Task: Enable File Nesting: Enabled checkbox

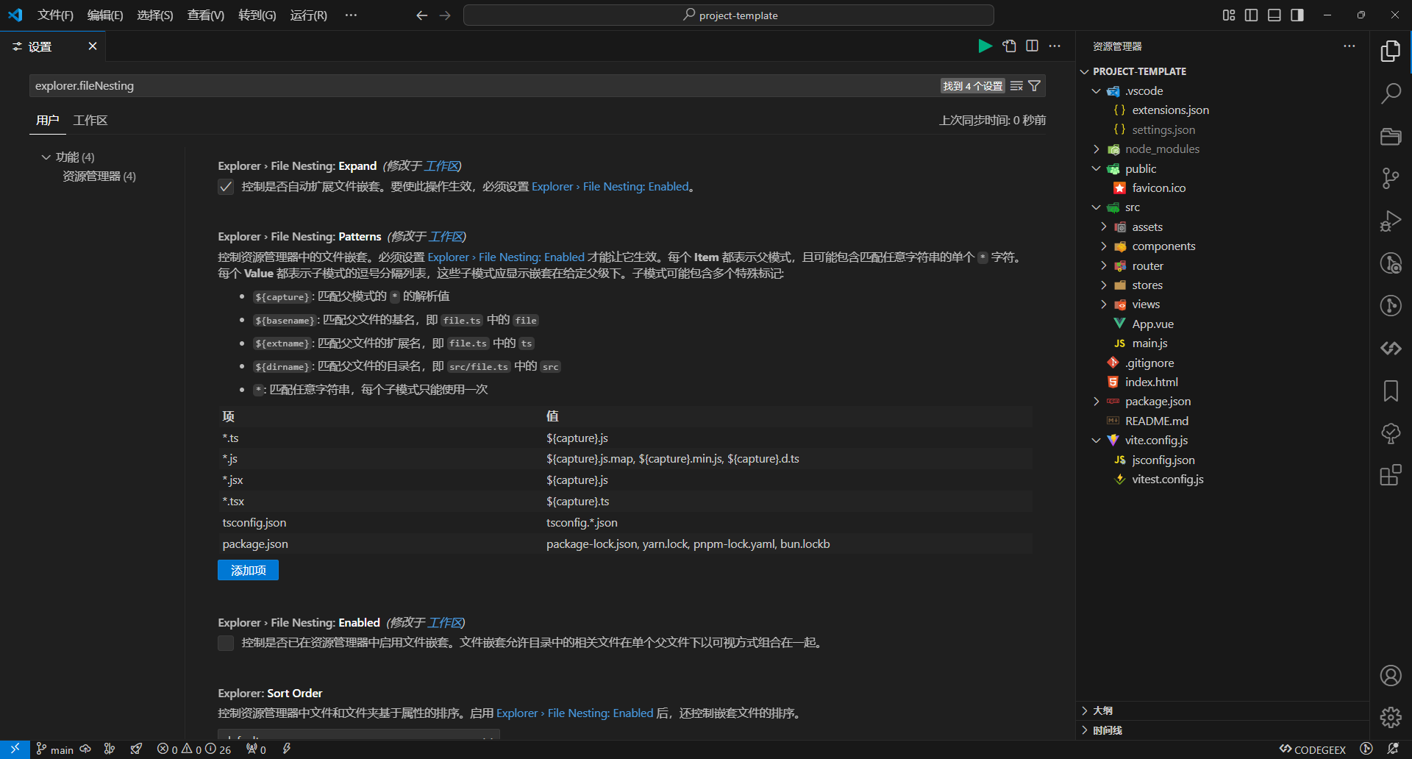Action: 226,643
